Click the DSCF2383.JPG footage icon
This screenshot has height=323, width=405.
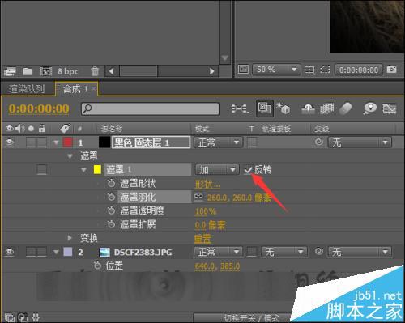click(104, 253)
